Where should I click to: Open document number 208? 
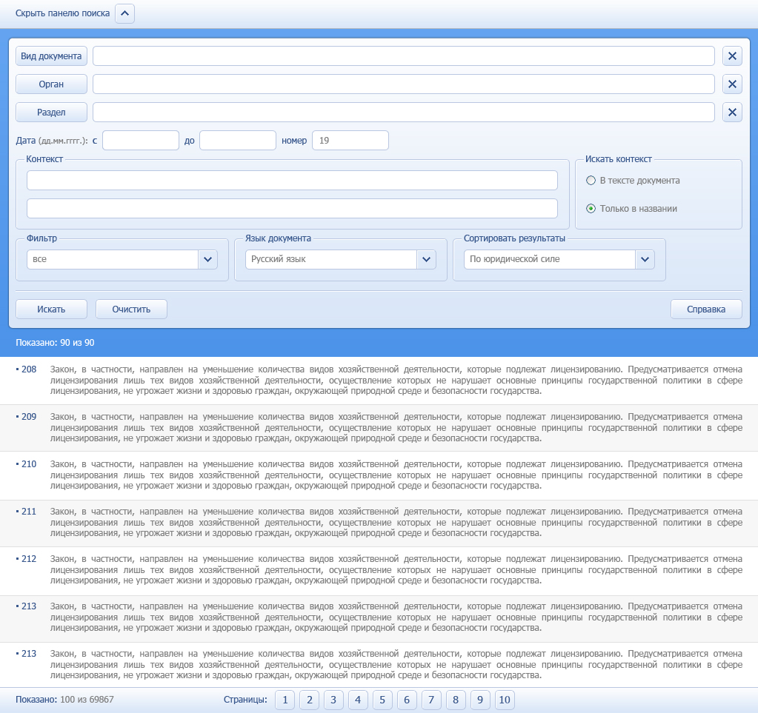click(x=29, y=369)
